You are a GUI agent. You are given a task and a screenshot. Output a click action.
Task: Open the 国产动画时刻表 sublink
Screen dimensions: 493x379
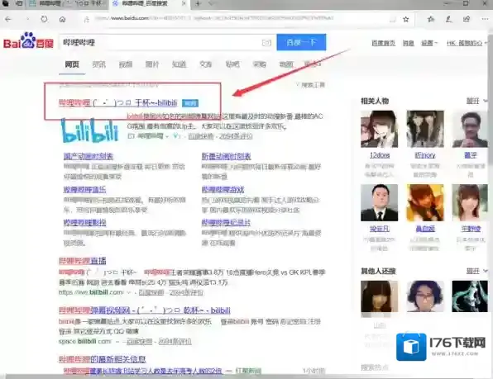89,156
